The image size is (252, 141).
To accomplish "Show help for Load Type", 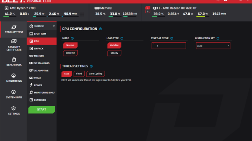I will click(122, 38).
